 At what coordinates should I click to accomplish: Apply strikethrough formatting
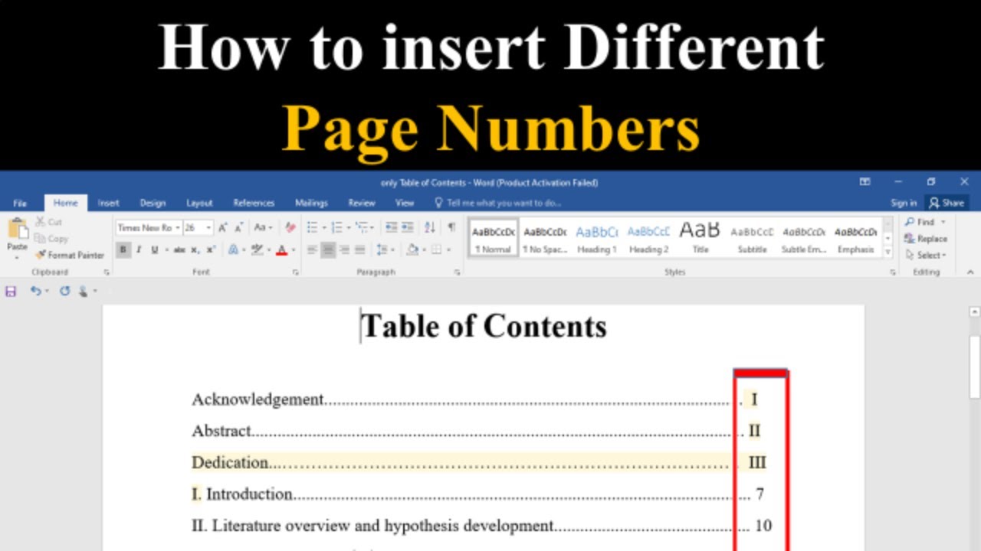[x=179, y=249]
